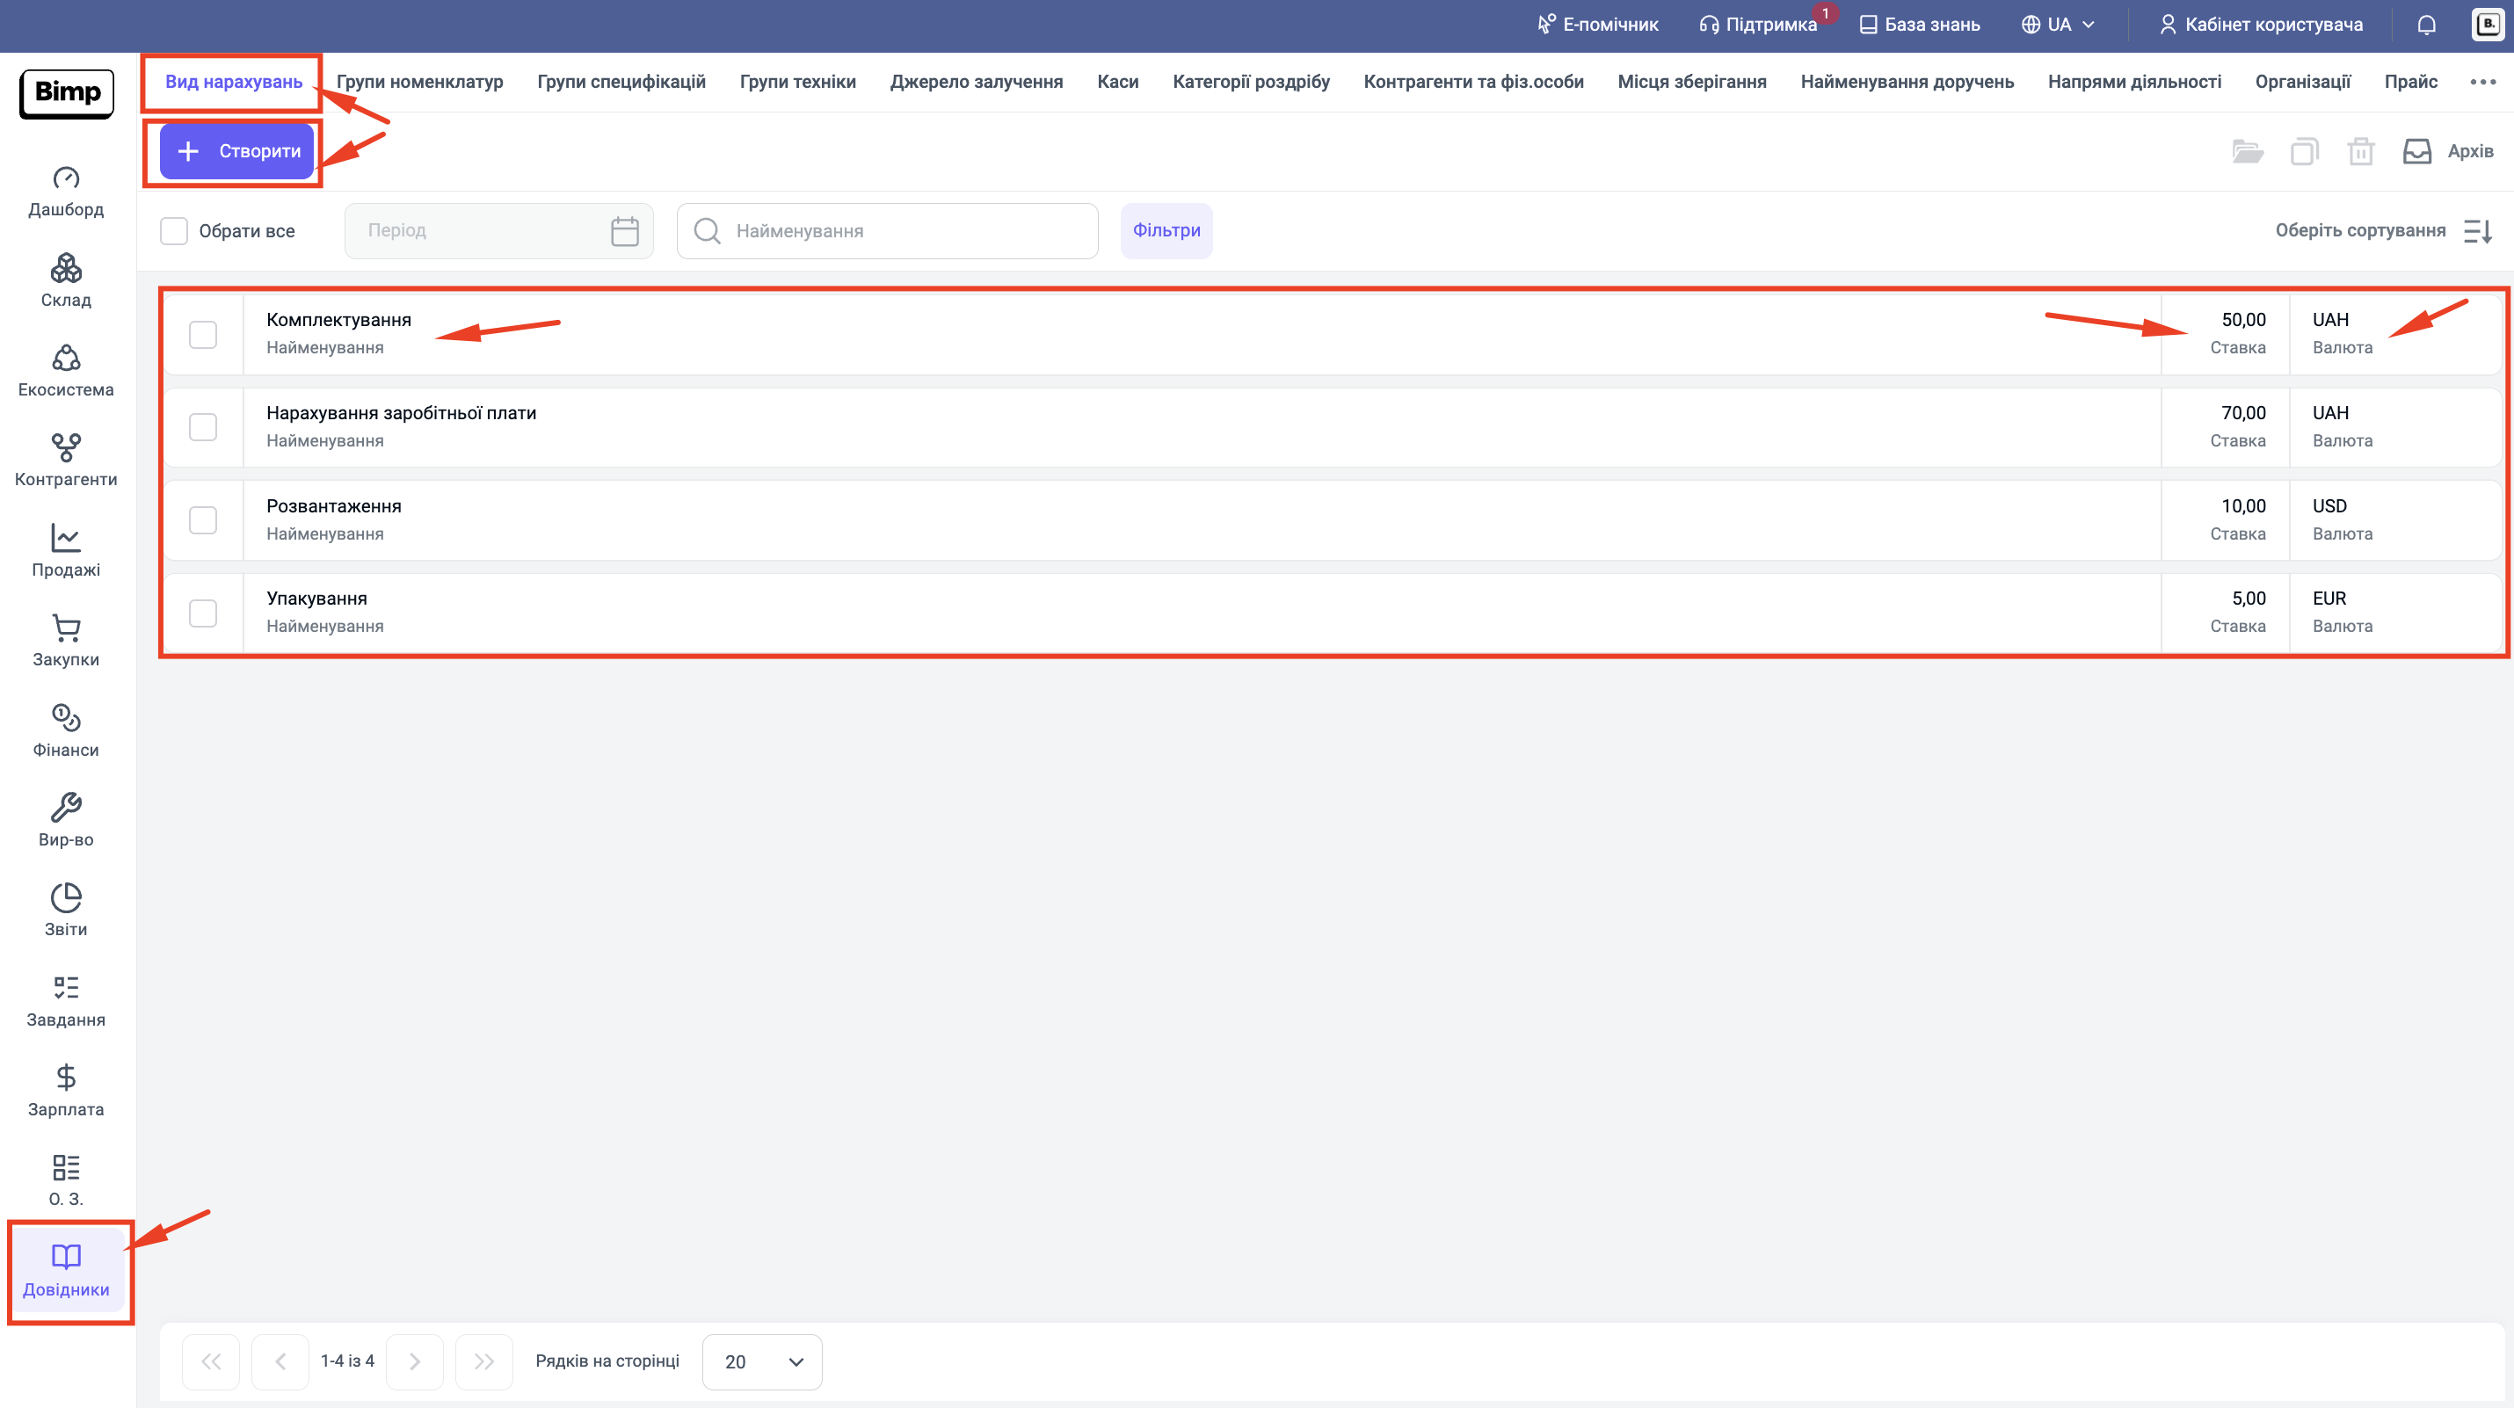Go to Зарплата dollar icon
2514x1408 pixels.
(65, 1078)
